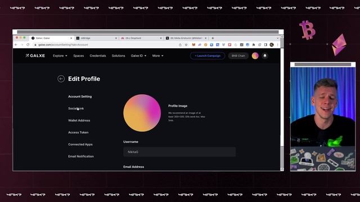Open the Galxe ID dropdown
The height and width of the screenshot is (202, 360).
click(138, 56)
